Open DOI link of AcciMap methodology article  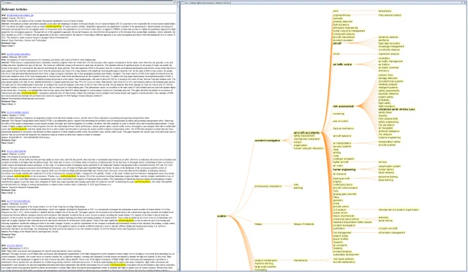click(x=19, y=201)
